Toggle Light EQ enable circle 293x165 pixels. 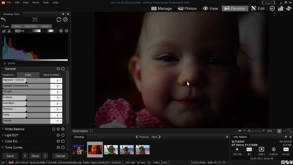tap(63, 135)
